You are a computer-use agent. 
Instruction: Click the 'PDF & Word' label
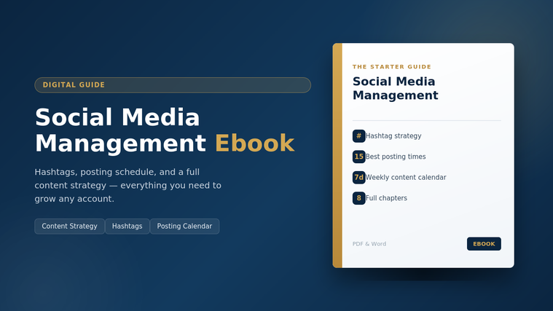pyautogui.click(x=369, y=244)
